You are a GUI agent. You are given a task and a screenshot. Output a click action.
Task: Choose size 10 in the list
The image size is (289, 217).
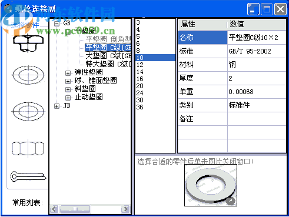coord(155,58)
